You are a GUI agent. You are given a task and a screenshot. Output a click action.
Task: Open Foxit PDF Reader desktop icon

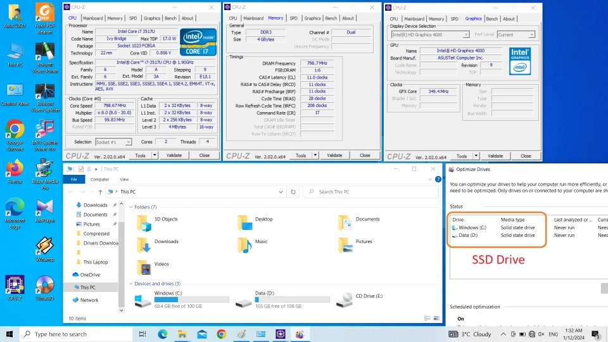point(44,18)
